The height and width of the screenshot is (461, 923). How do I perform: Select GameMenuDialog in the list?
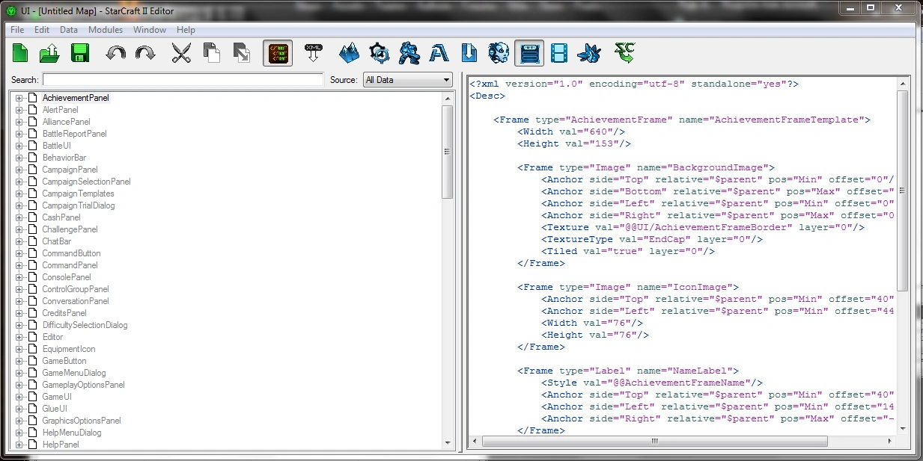pos(74,373)
